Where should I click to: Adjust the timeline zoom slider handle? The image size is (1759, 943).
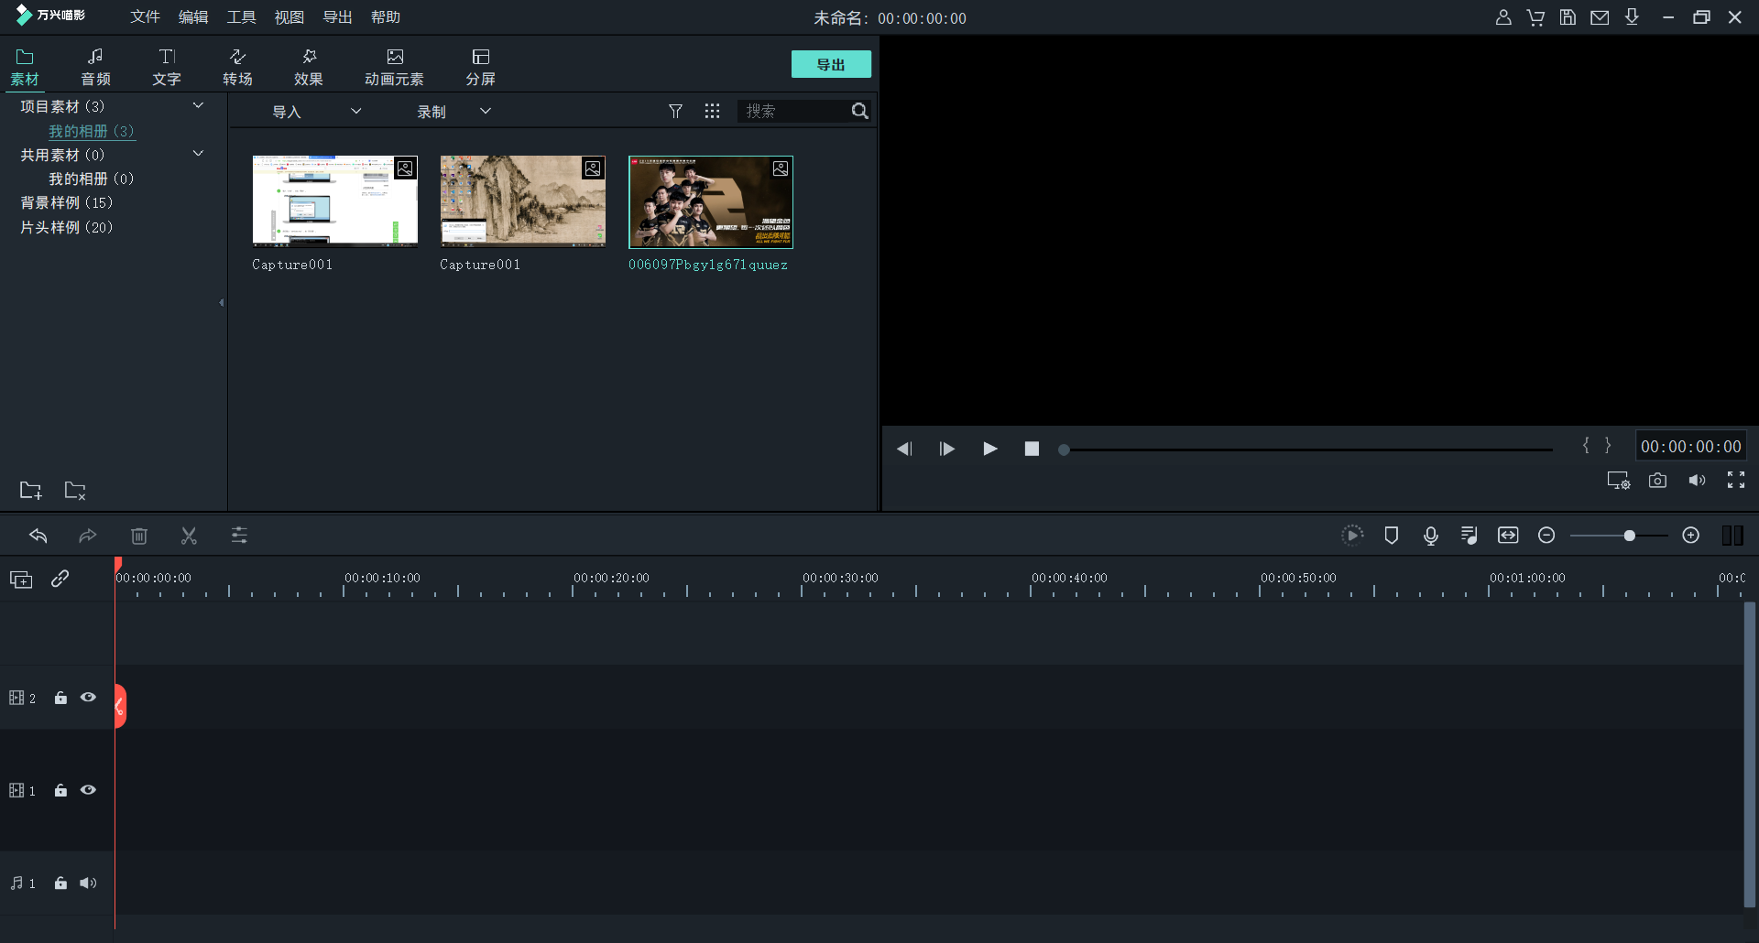click(1629, 536)
